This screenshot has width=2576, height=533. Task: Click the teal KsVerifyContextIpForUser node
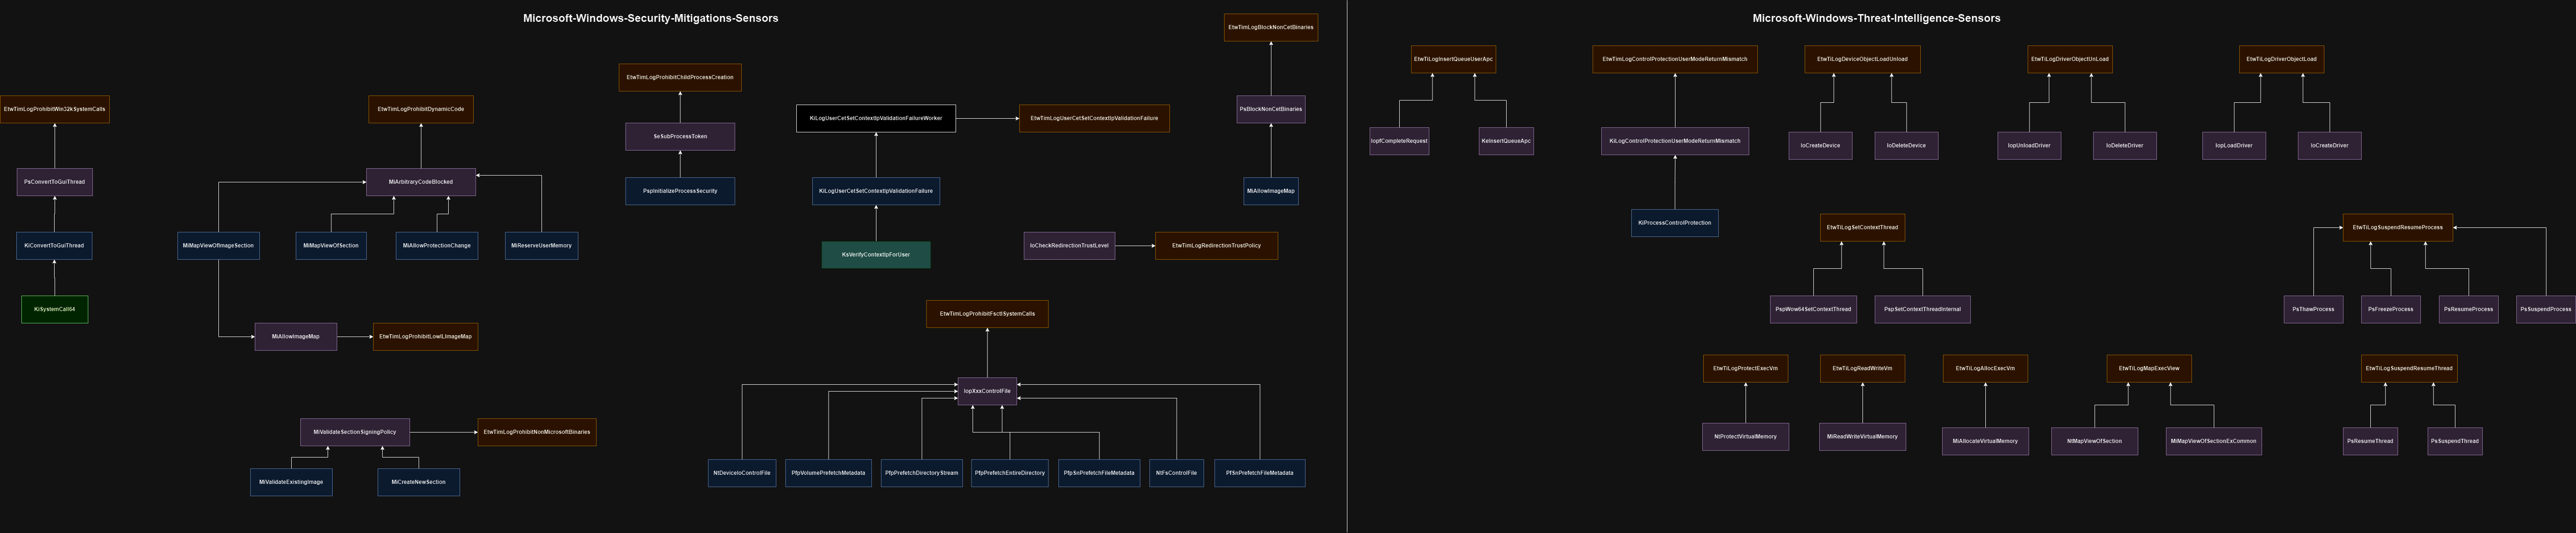pos(875,255)
